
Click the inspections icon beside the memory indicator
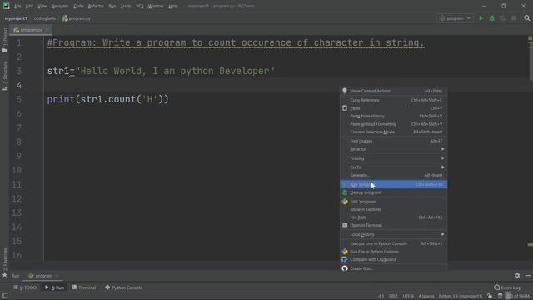501,296
